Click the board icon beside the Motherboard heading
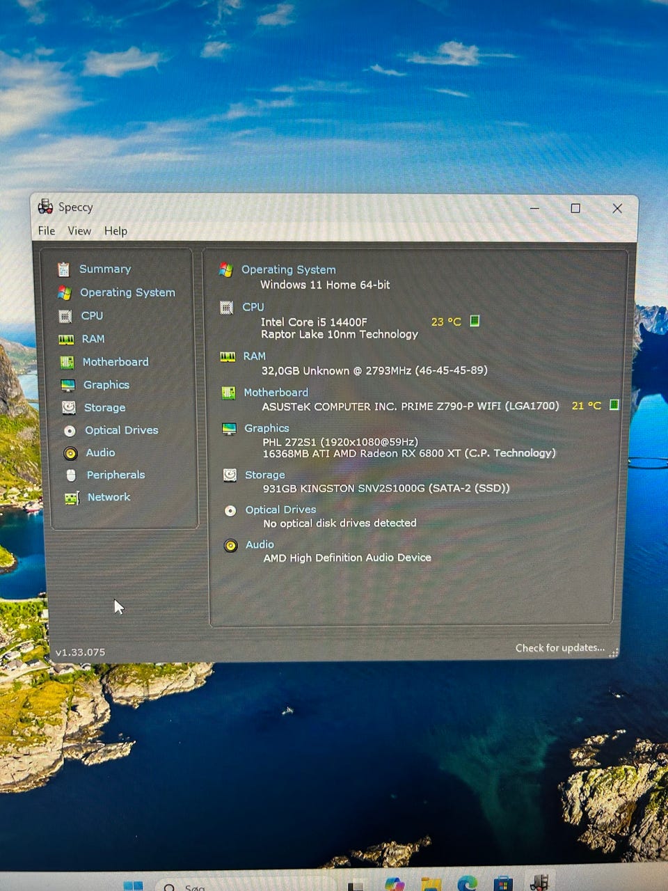 click(228, 393)
